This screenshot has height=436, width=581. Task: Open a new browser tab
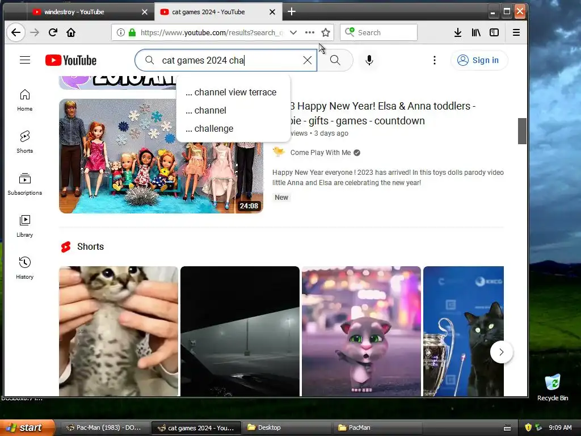[292, 12]
